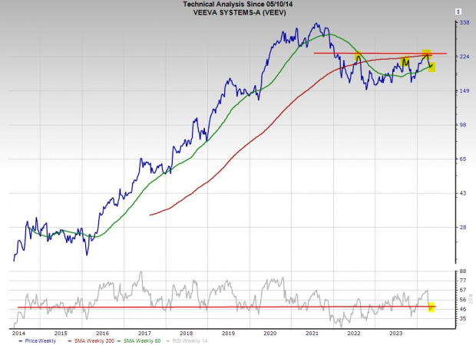Screen dimensions: 476x345
Task: Click yellow highlight just below the price peak
Action: [x=431, y=67]
